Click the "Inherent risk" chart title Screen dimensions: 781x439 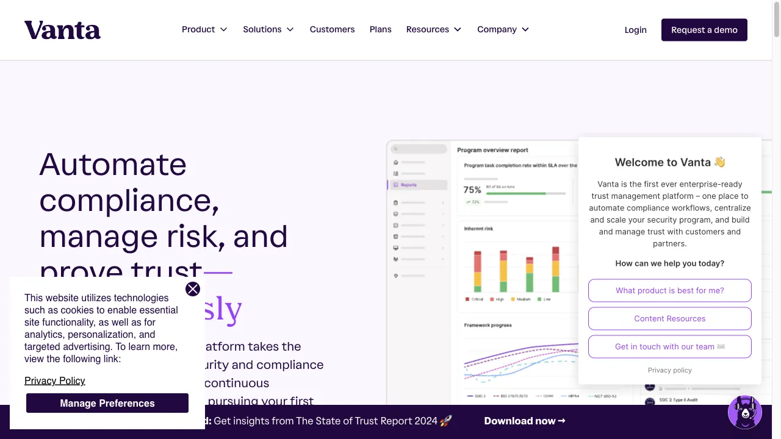[478, 229]
